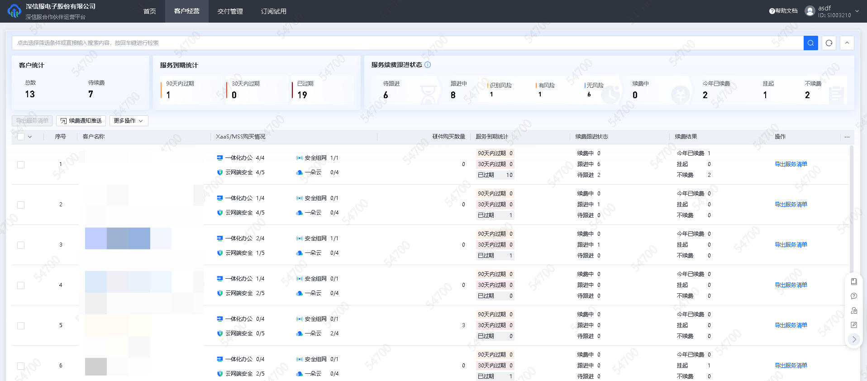Go to the 订阅试用 tab
Image resolution: width=867 pixels, height=381 pixels.
[273, 11]
